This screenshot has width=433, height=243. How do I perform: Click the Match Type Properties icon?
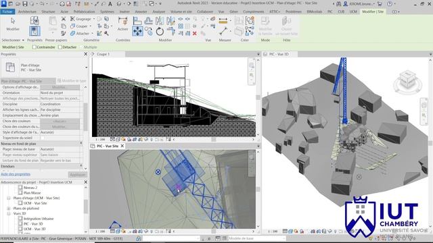point(64,33)
